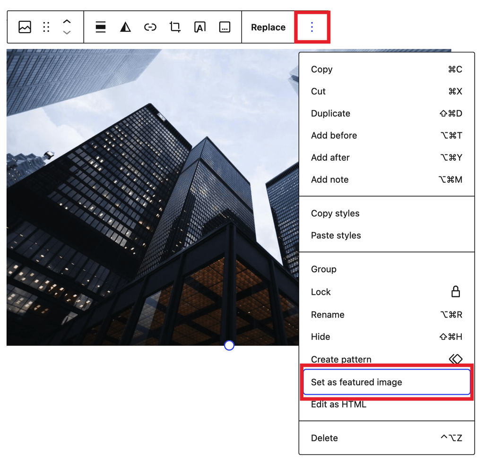Apply the duotone filter icon
This screenshot has height=464, width=484.
coord(125,27)
